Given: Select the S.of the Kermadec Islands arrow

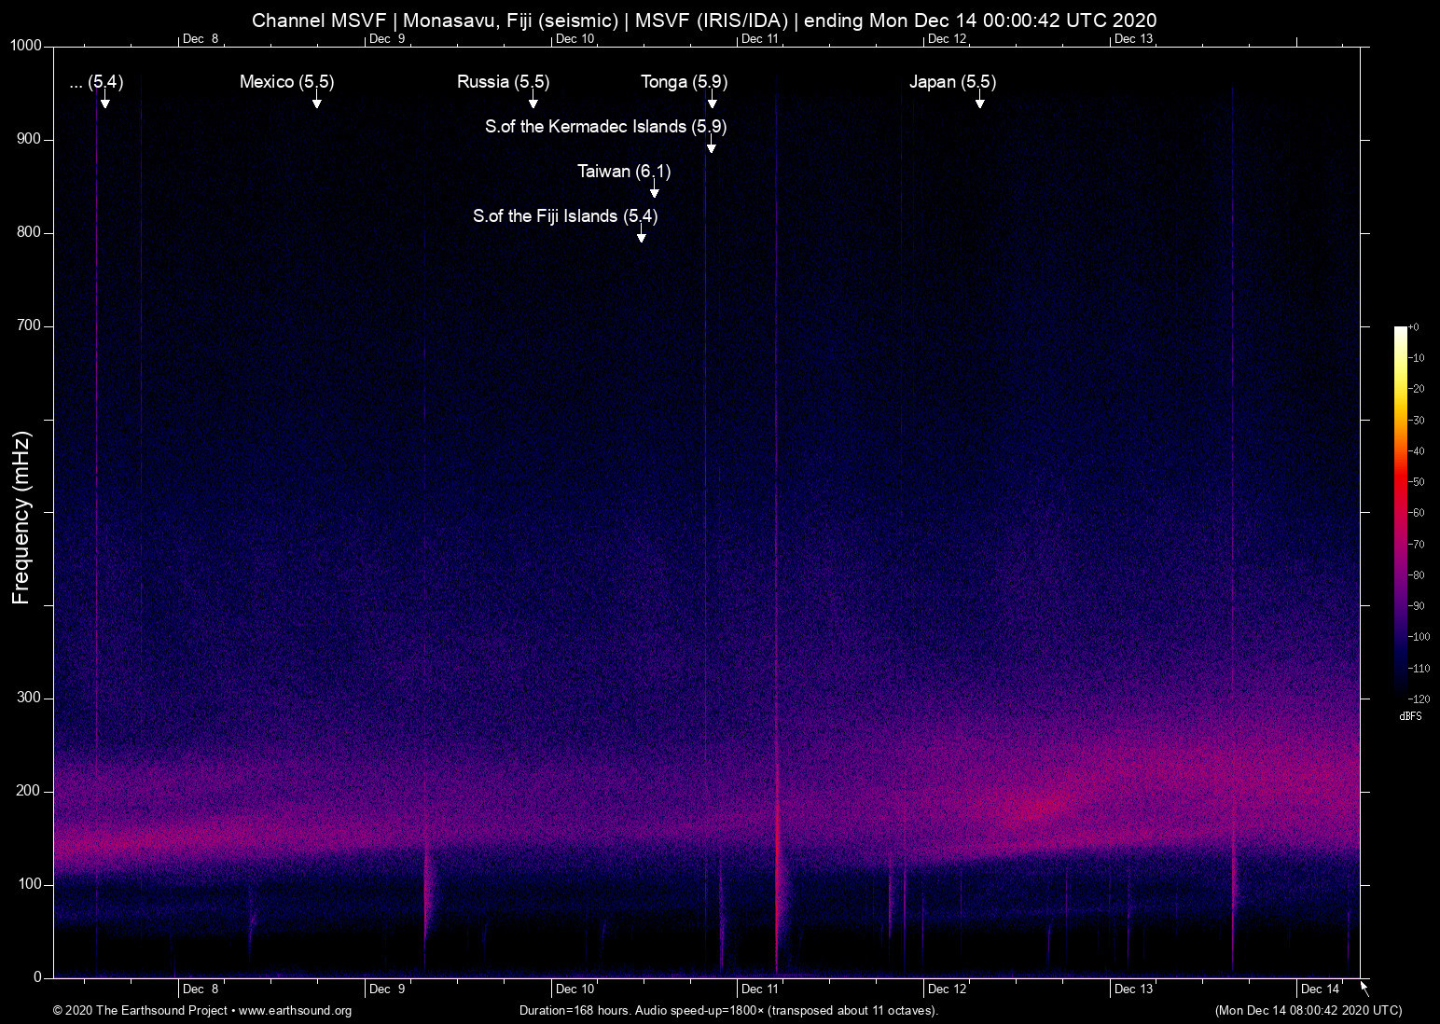Looking at the screenshot, I should click(x=712, y=148).
